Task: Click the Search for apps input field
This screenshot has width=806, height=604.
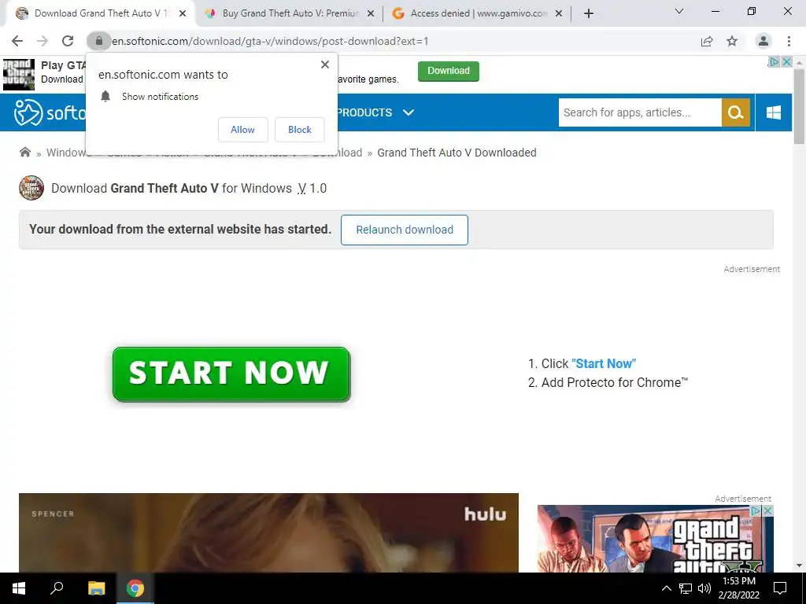Action: coord(640,112)
